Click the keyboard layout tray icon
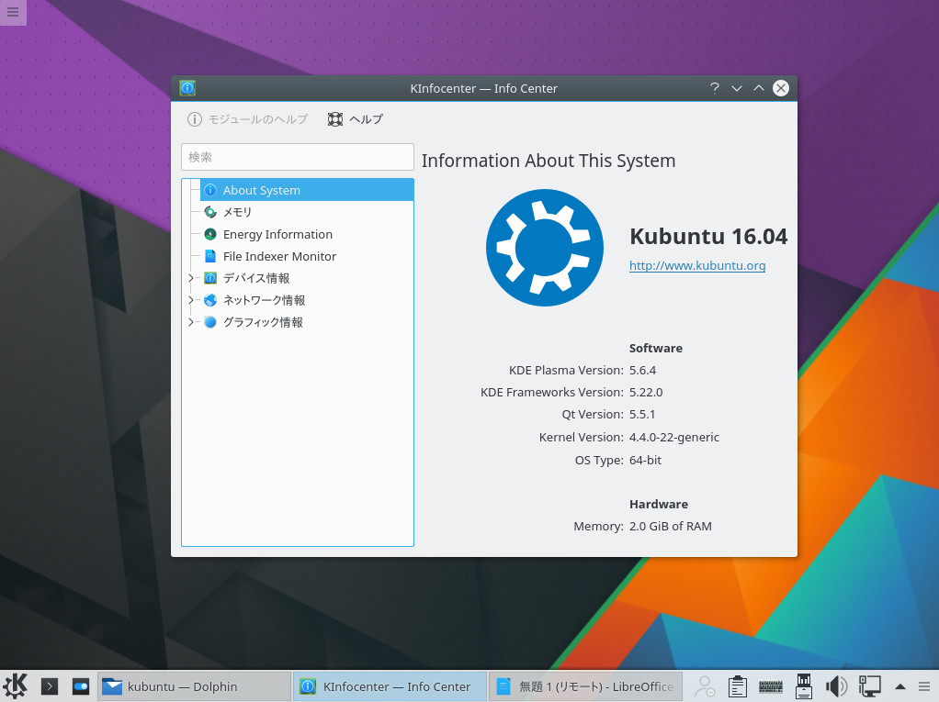Screen dimensions: 939x702 [x=770, y=685]
